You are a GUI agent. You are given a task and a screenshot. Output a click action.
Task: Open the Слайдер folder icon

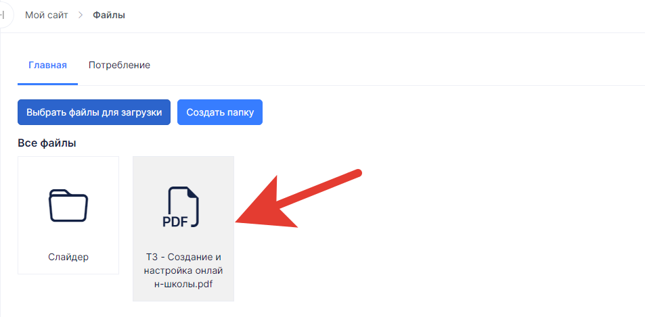coord(68,205)
